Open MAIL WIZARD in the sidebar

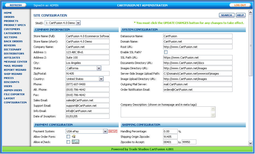[13, 66]
